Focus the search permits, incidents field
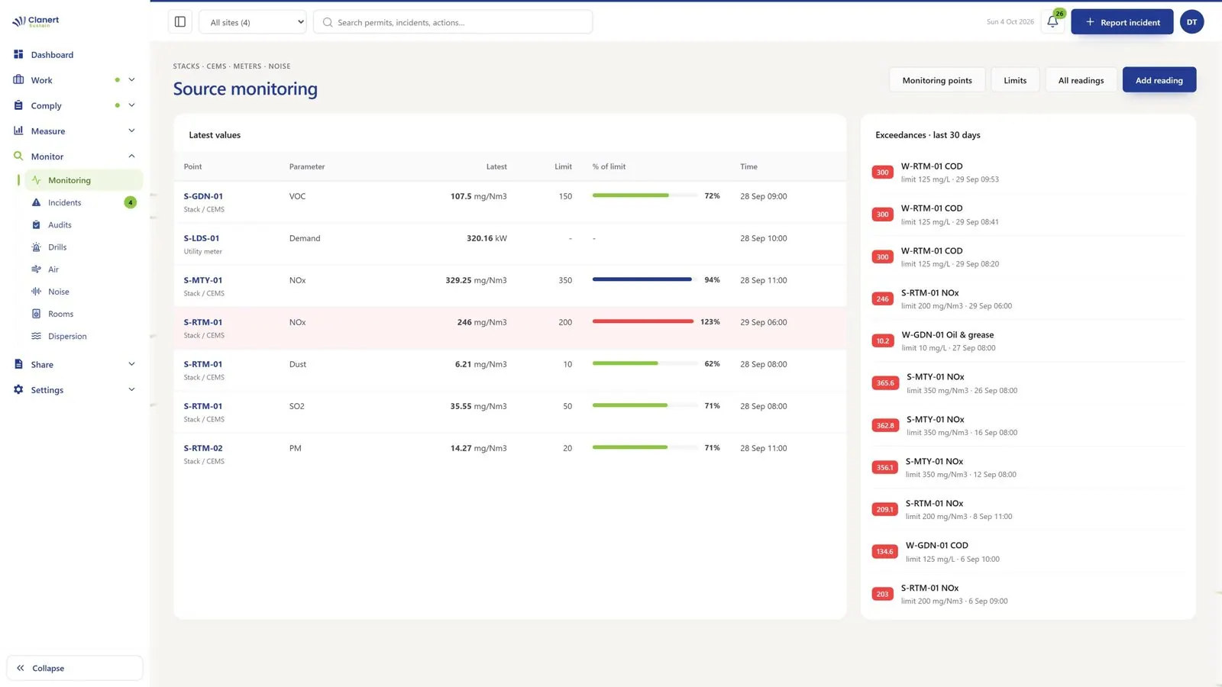 [x=453, y=22]
